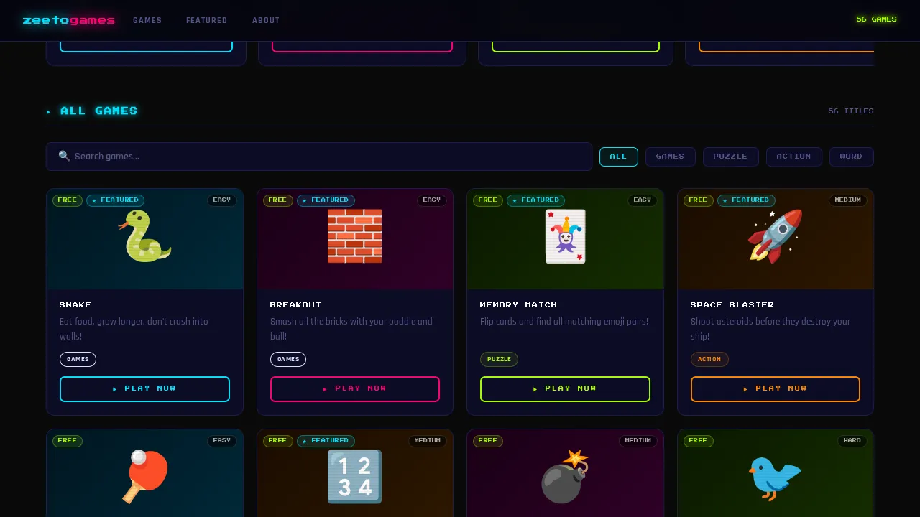The image size is (920, 517).
Task: Click the EASY badge on Breakout card
Action: [432, 200]
